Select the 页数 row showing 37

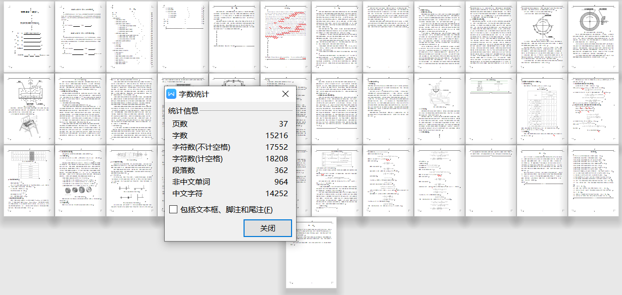[x=227, y=123]
